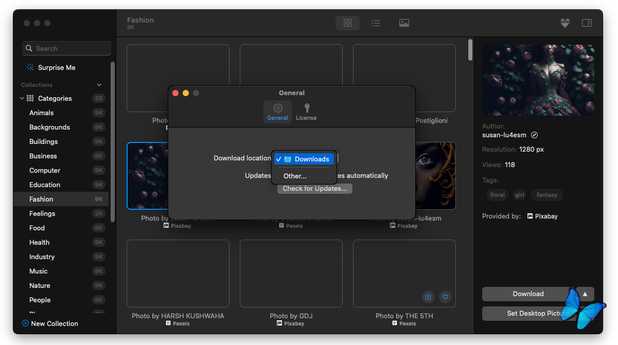Open the License tab
Image resolution: width=618 pixels, height=345 pixels.
coord(306,112)
